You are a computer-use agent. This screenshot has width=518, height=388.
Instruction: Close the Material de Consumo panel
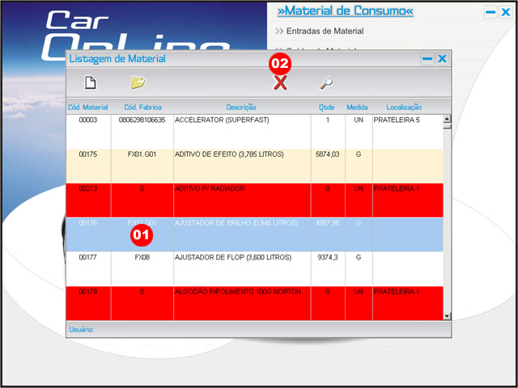(x=506, y=12)
